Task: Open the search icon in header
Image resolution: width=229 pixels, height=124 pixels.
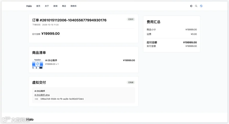Action: [196, 6]
